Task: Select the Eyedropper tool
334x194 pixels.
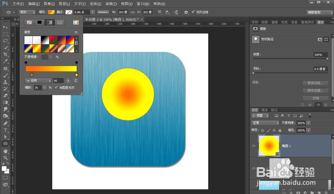Action: point(6,61)
